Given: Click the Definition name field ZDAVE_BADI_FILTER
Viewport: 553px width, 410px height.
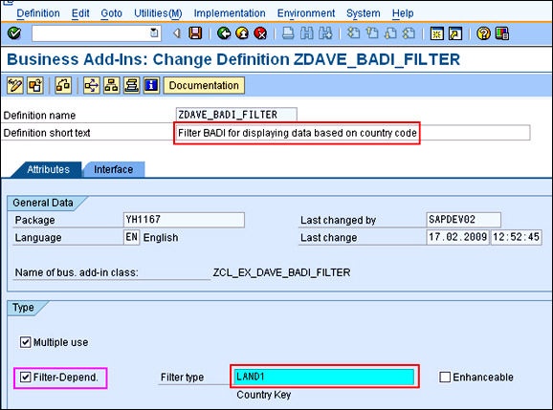Looking at the screenshot, I should pos(236,115).
